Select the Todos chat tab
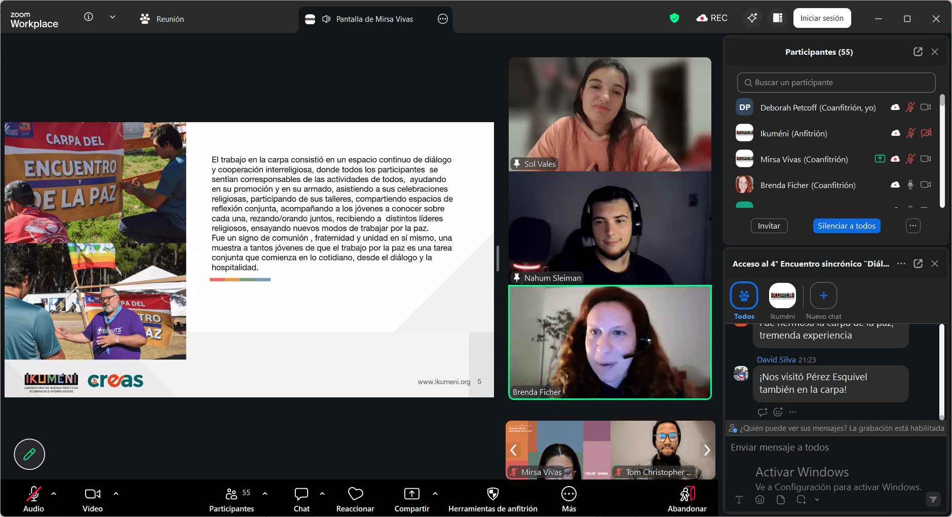 [744, 302]
